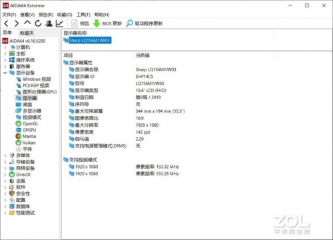
Task: Select 多显示器 tree item
Action: [29, 111]
